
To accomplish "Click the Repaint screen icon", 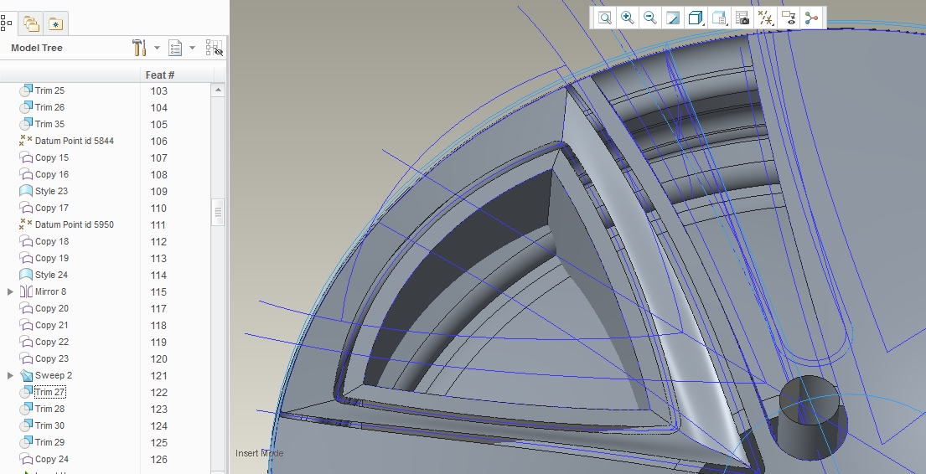I will point(673,18).
